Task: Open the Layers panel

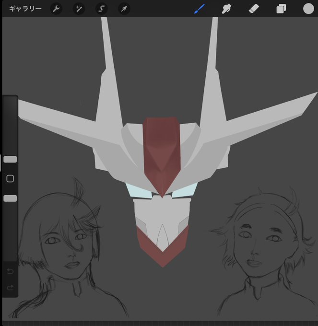Action: (281, 9)
